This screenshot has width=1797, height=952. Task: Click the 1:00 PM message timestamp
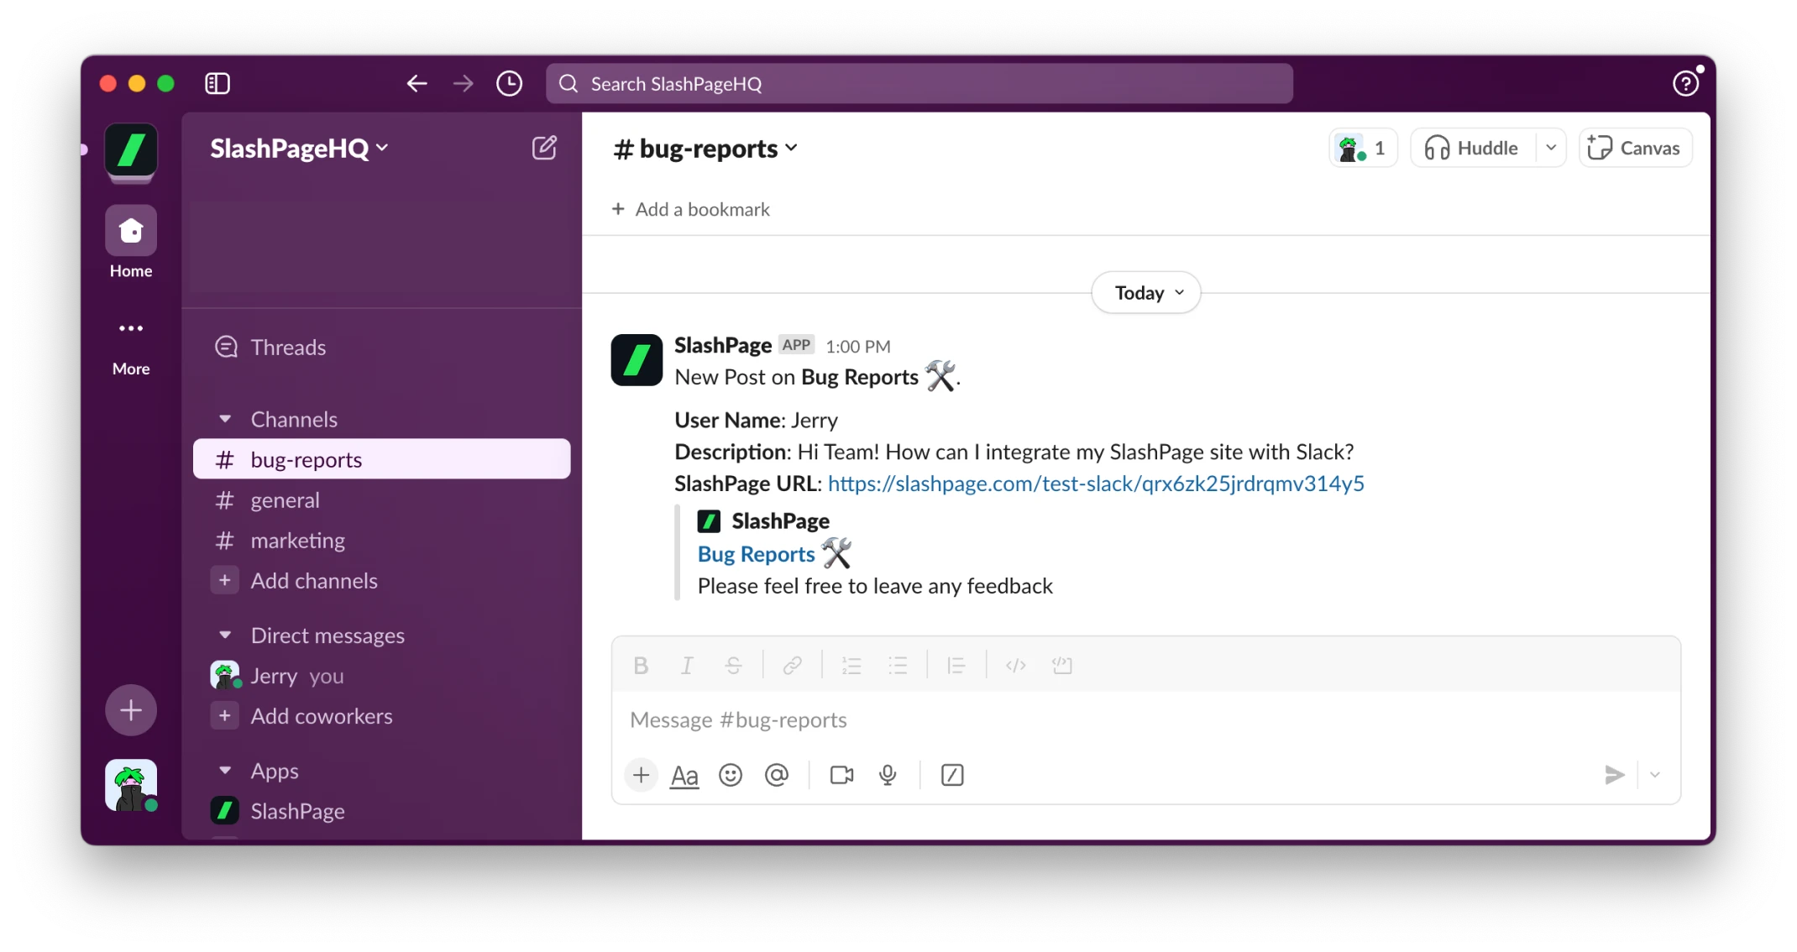(857, 346)
